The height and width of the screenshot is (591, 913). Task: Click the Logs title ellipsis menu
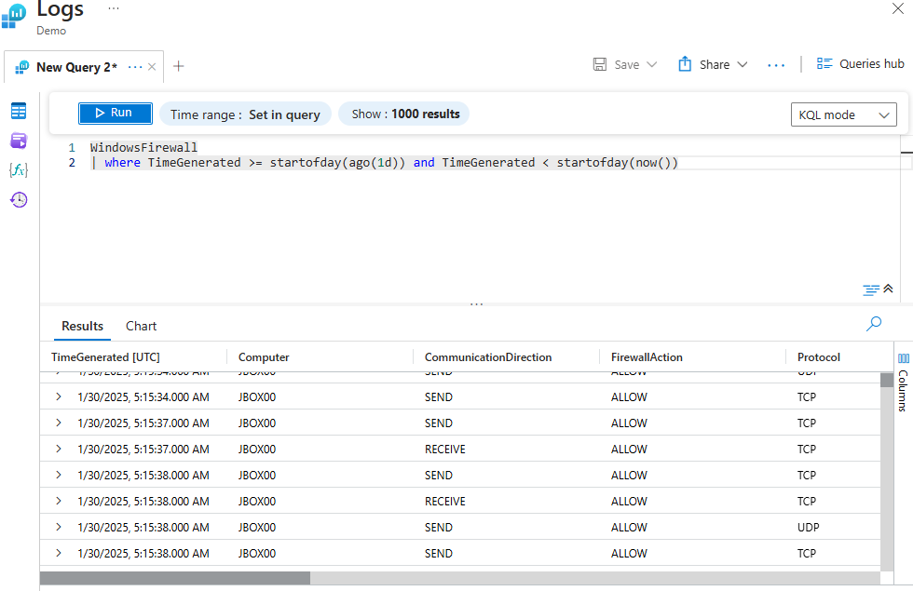[x=114, y=8]
